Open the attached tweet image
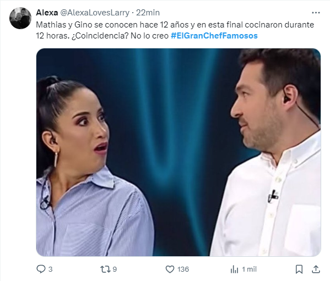 tap(178, 152)
